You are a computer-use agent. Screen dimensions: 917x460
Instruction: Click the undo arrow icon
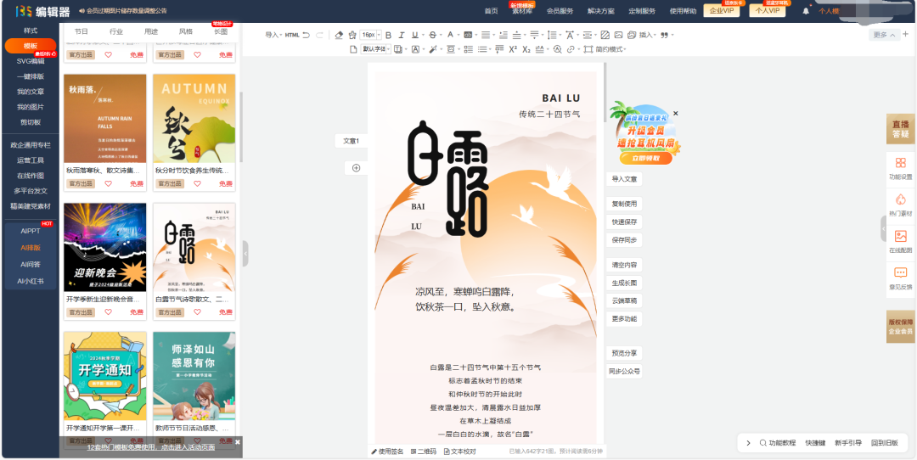coord(307,35)
